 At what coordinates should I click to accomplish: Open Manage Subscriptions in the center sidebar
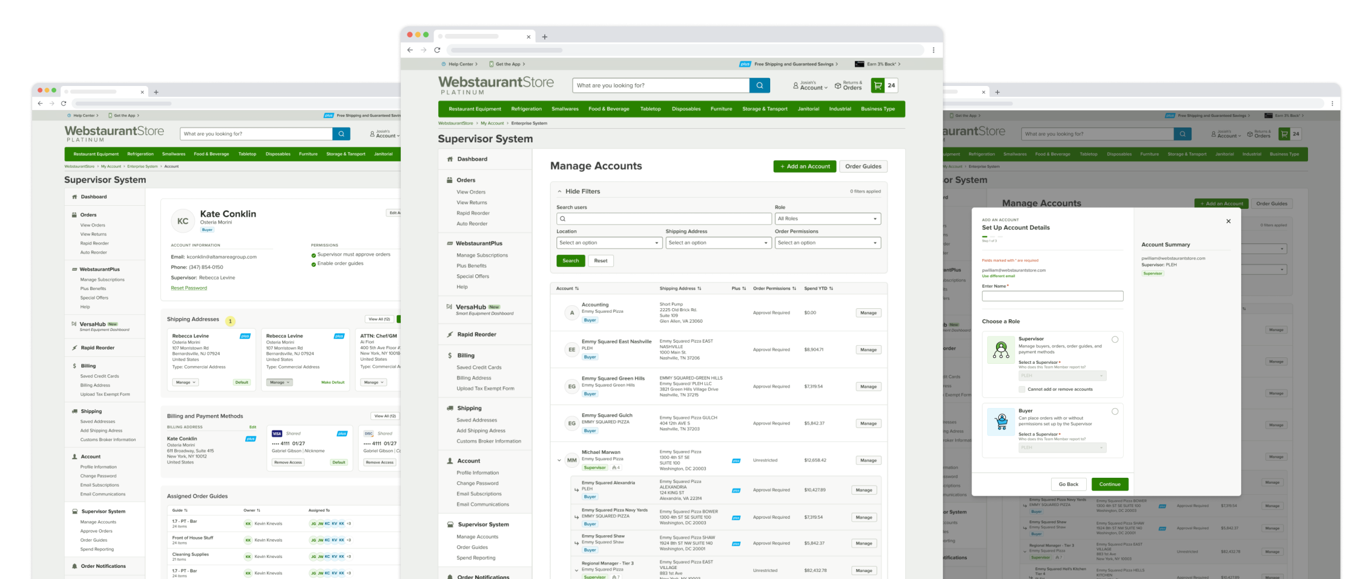[482, 256]
